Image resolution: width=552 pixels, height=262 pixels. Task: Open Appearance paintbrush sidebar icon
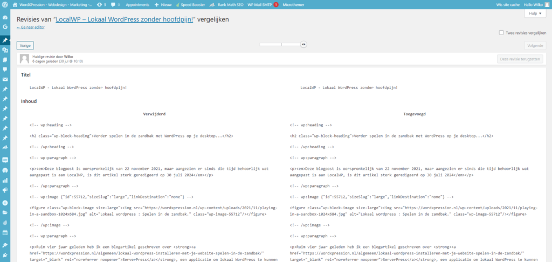(5, 245)
